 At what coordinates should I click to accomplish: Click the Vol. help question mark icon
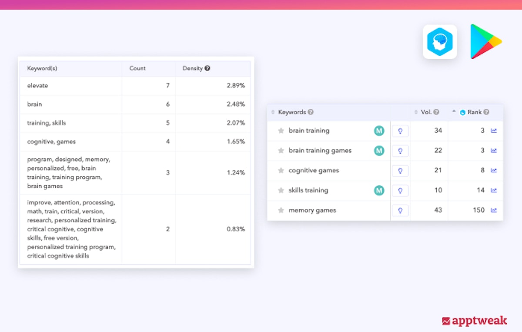(x=436, y=112)
